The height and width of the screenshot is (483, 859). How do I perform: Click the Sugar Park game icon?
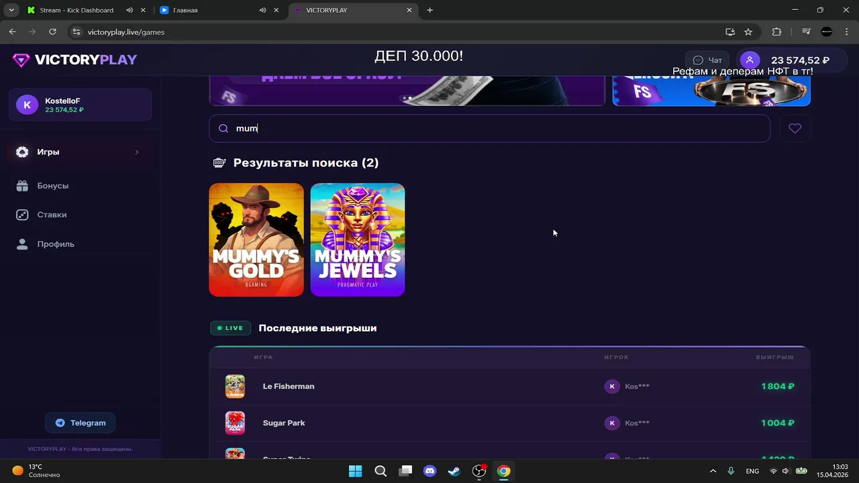coord(235,423)
